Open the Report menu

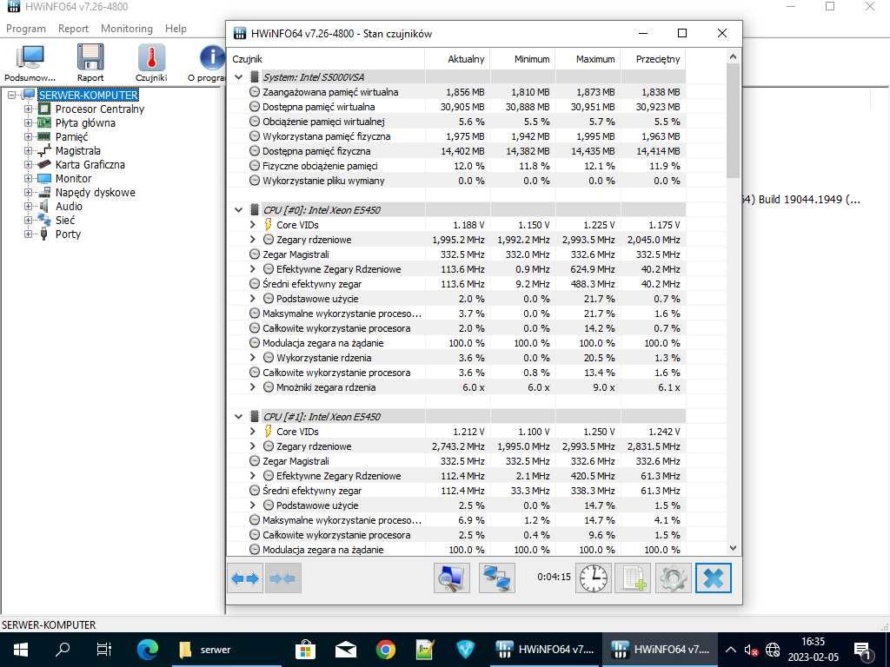tap(73, 29)
